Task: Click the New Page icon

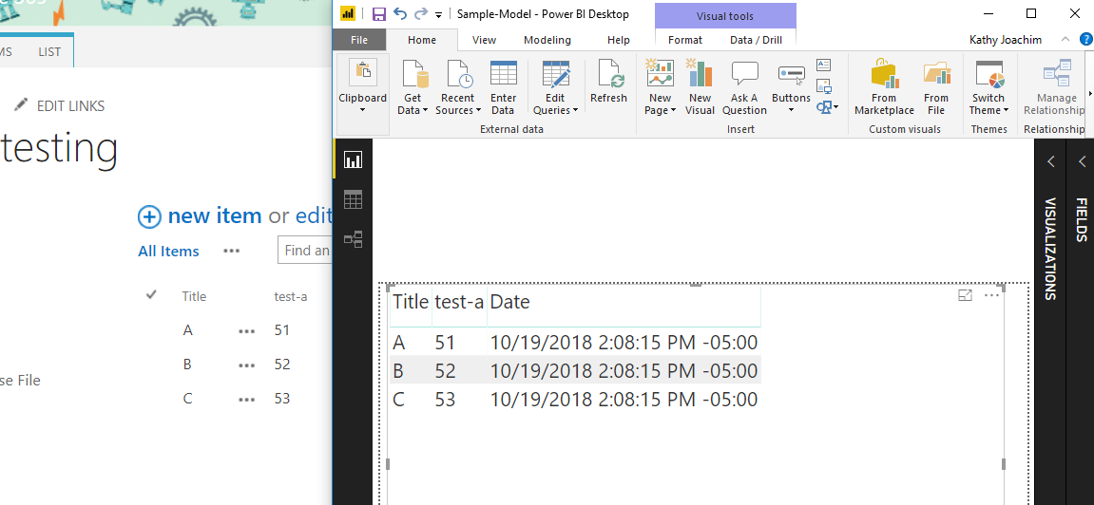Action: 660,74
